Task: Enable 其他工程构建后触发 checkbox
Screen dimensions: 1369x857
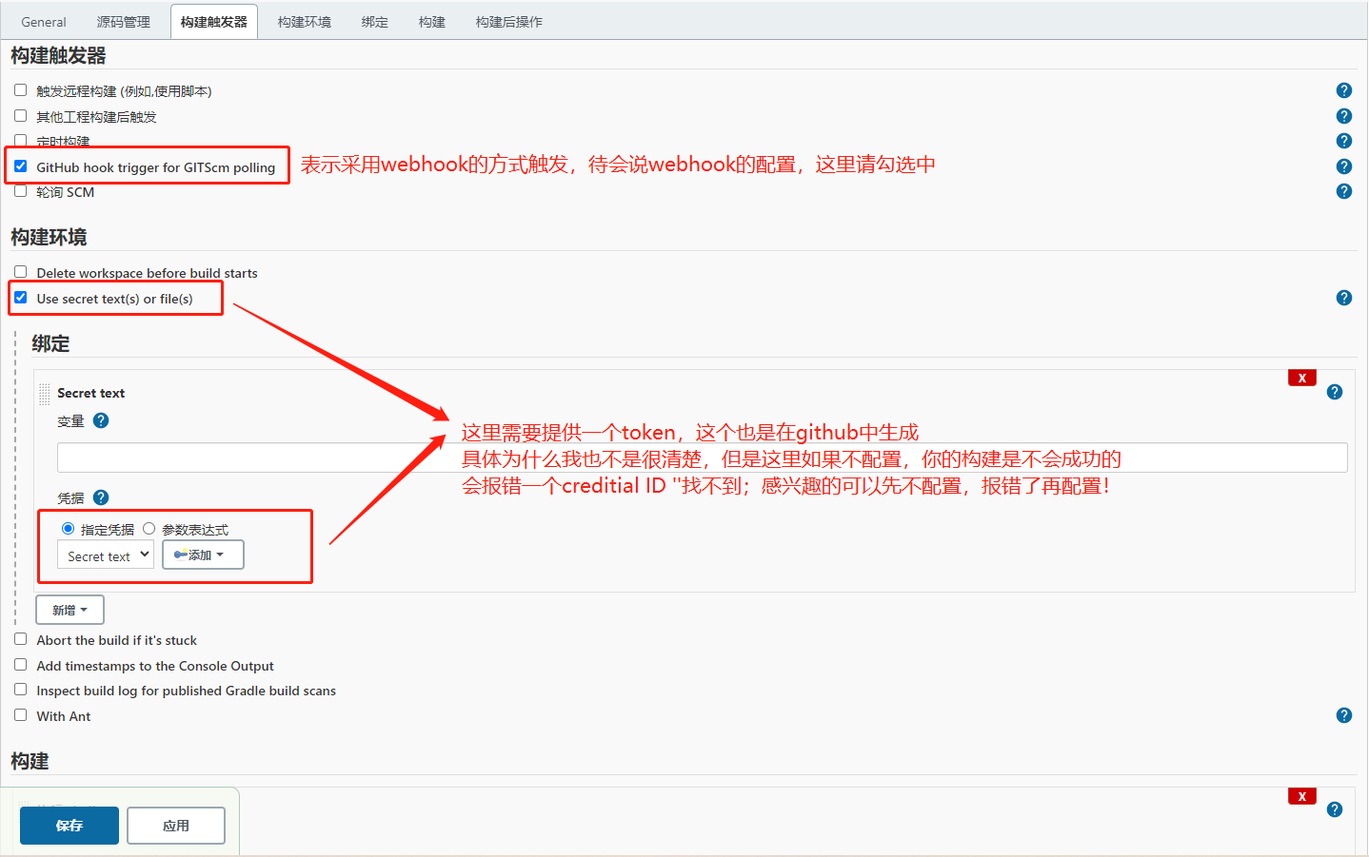Action: coord(21,116)
